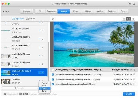
Task: Reveal copy 3.png file in Finder
Action: (x=134, y=74)
